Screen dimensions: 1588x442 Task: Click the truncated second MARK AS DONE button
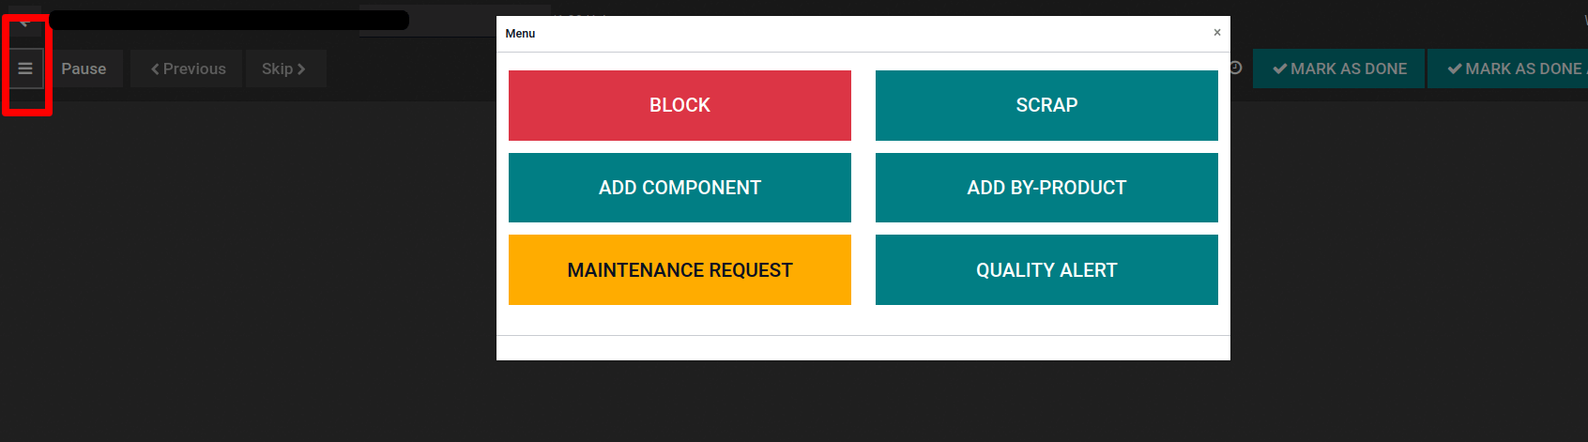click(1511, 69)
